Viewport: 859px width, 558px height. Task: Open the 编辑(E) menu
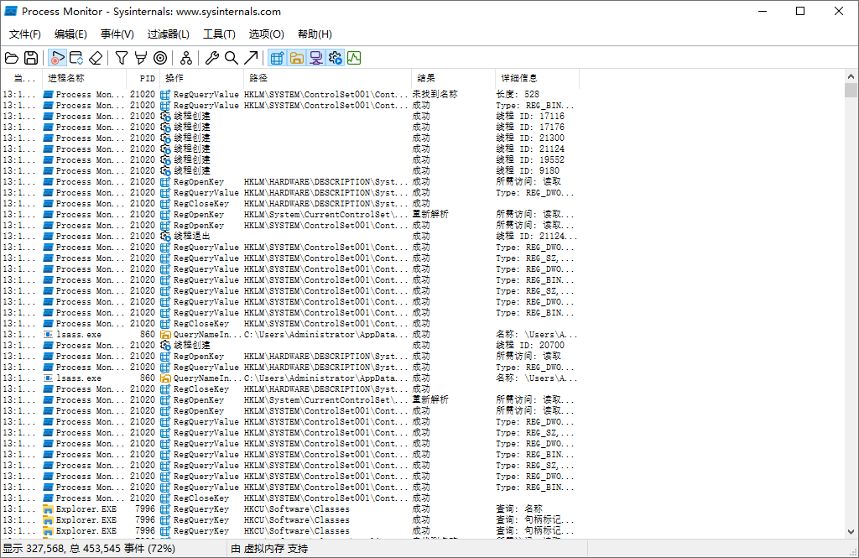pyautogui.click(x=70, y=34)
